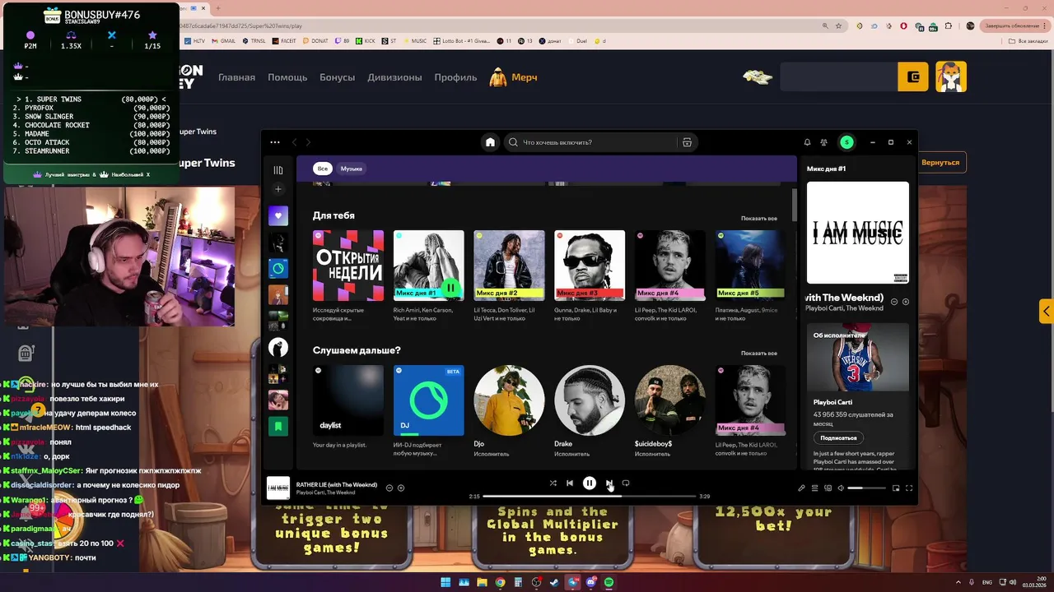Screen dimensions: 1054x592
Task: Click RATHER LIE song title in player bar
Action: click(336, 484)
